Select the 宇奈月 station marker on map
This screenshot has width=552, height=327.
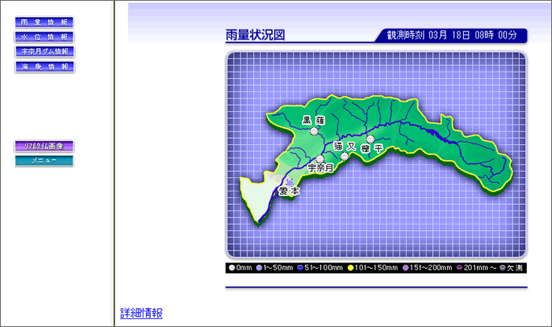click(320, 159)
